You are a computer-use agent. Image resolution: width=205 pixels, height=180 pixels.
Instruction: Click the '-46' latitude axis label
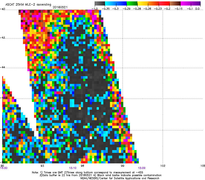coord(2,98)
